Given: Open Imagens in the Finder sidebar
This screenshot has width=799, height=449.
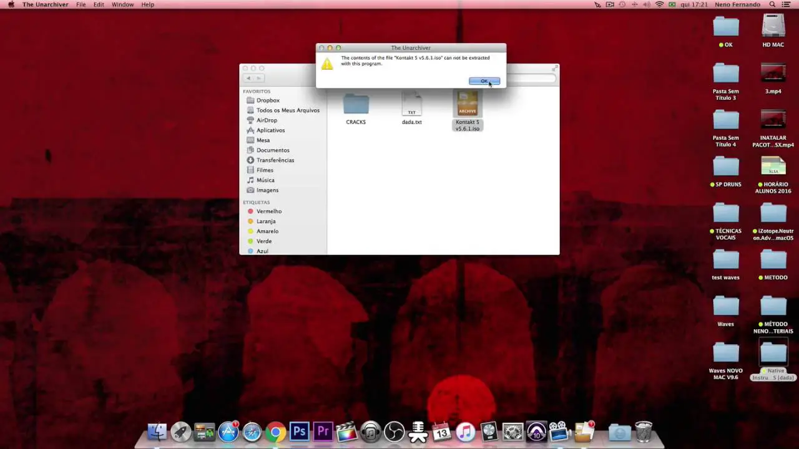Looking at the screenshot, I should [x=267, y=190].
